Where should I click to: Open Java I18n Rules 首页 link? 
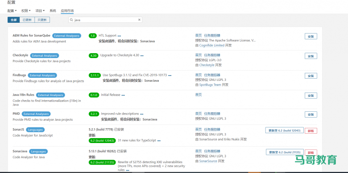(199, 95)
